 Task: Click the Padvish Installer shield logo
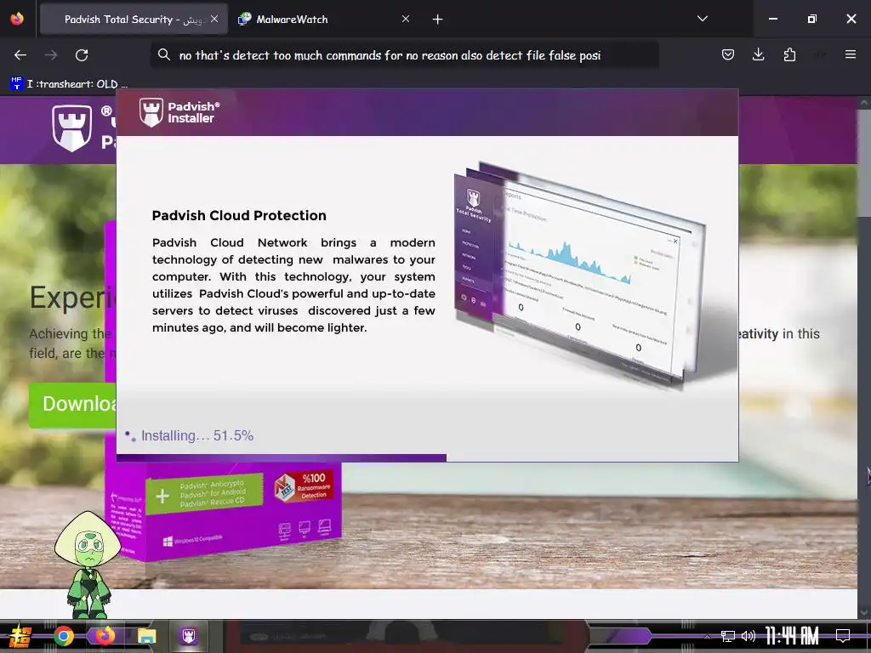tap(151, 112)
